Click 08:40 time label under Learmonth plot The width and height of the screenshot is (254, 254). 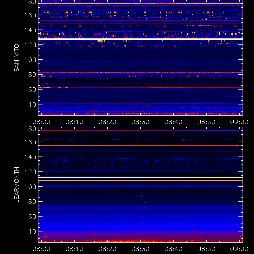[173, 249]
